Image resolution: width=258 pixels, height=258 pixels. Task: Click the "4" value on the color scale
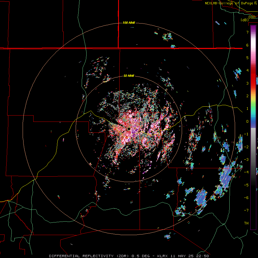(x=247, y=71)
